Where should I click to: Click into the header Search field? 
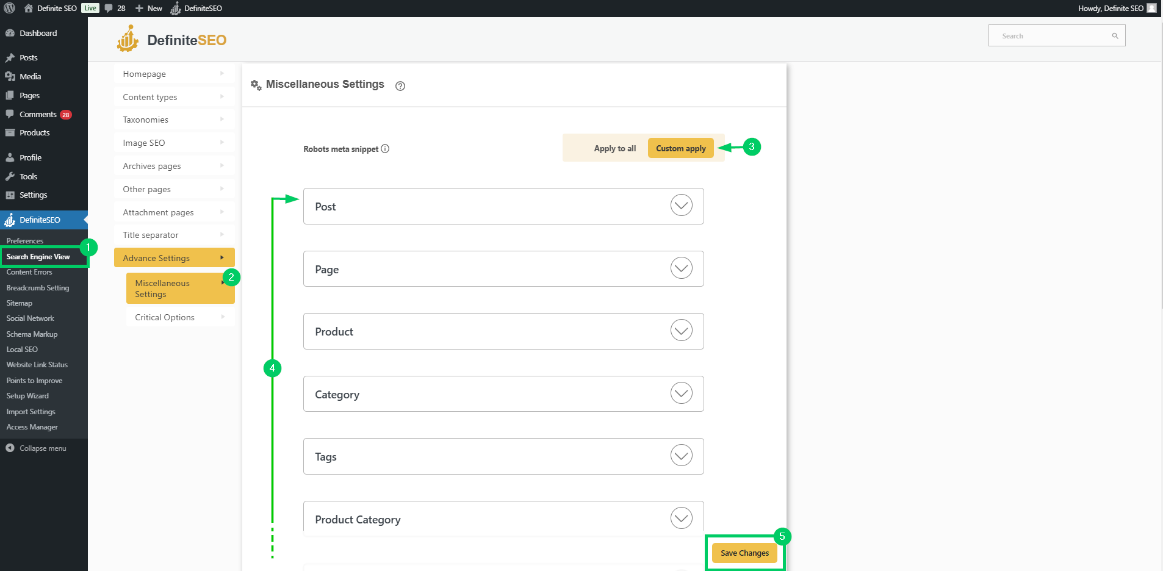point(1057,35)
